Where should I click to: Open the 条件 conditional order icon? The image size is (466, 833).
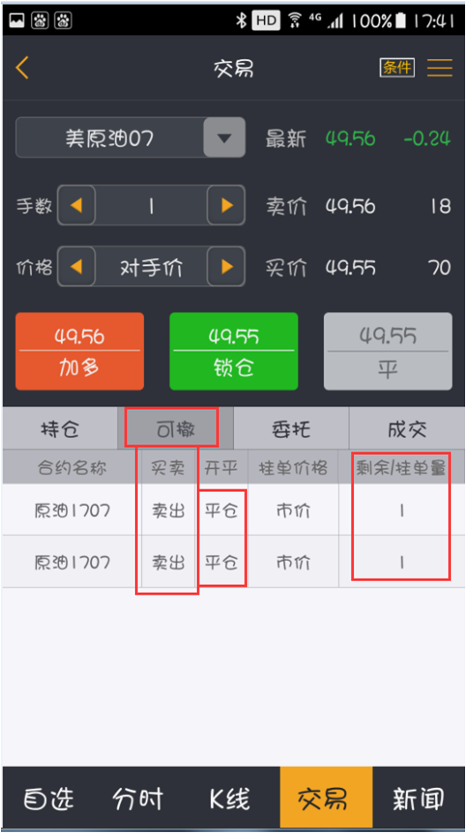(x=397, y=67)
